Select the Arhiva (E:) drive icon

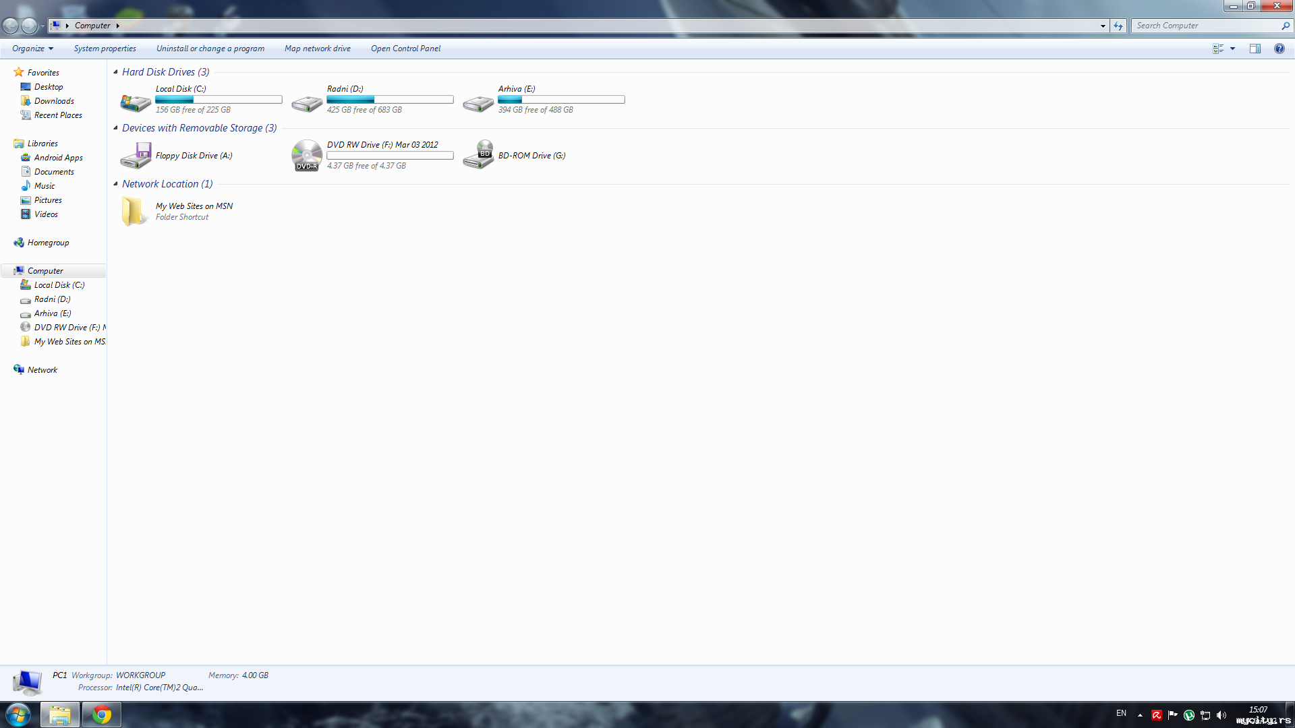point(478,102)
